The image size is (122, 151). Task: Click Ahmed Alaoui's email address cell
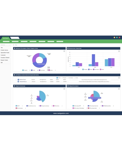point(43,82)
